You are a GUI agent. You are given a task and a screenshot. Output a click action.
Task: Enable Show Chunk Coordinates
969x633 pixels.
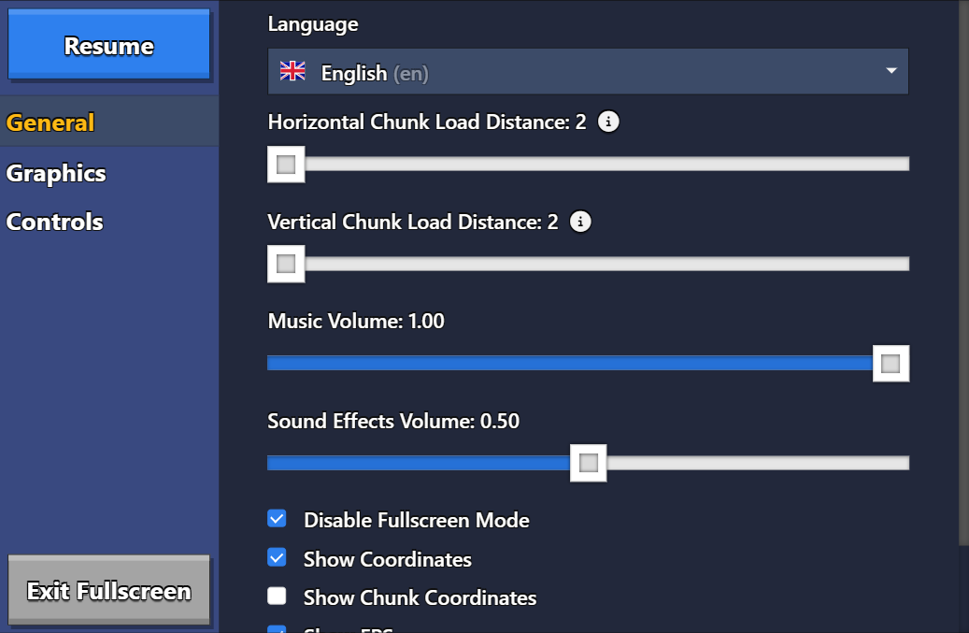[x=277, y=597]
